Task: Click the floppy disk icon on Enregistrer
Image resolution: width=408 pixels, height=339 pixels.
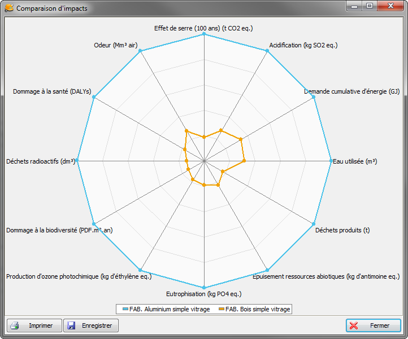Action: pyautogui.click(x=71, y=325)
